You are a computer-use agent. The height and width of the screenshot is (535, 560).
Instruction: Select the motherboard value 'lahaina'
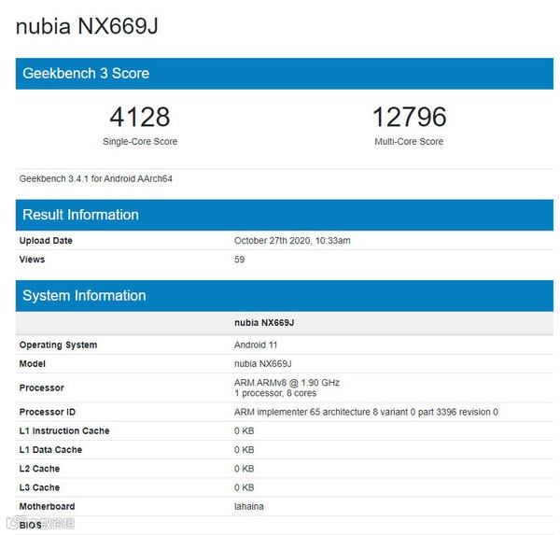point(249,506)
